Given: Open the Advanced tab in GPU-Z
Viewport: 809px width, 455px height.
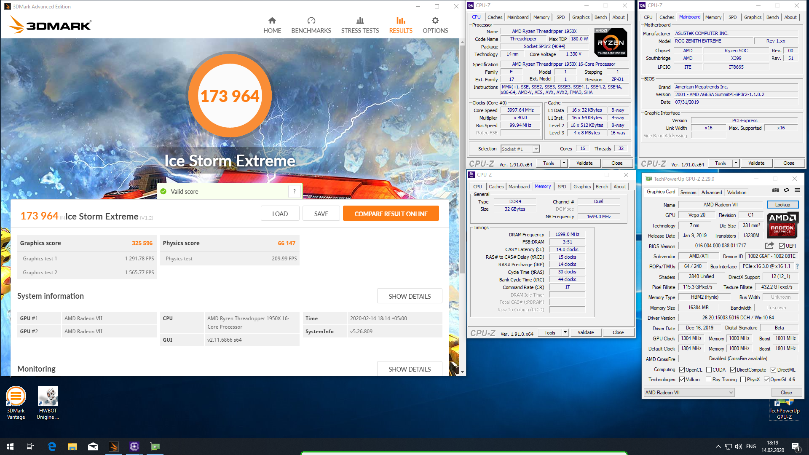Looking at the screenshot, I should tap(711, 192).
